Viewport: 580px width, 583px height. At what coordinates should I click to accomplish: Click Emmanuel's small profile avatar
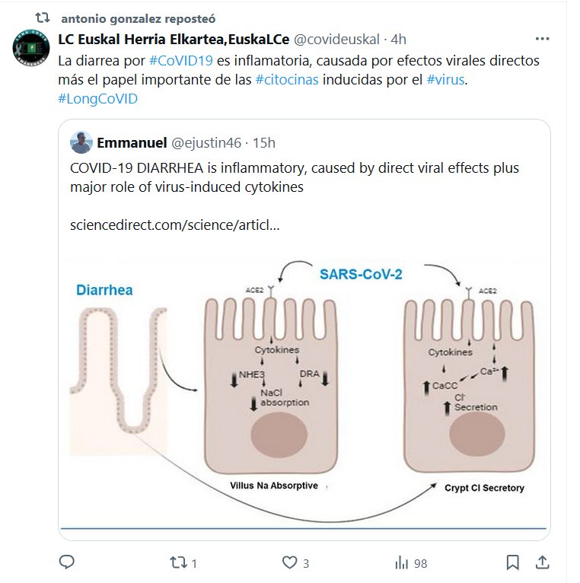tap(81, 142)
